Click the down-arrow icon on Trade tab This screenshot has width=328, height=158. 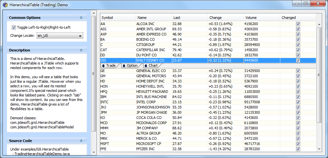click(103, 66)
